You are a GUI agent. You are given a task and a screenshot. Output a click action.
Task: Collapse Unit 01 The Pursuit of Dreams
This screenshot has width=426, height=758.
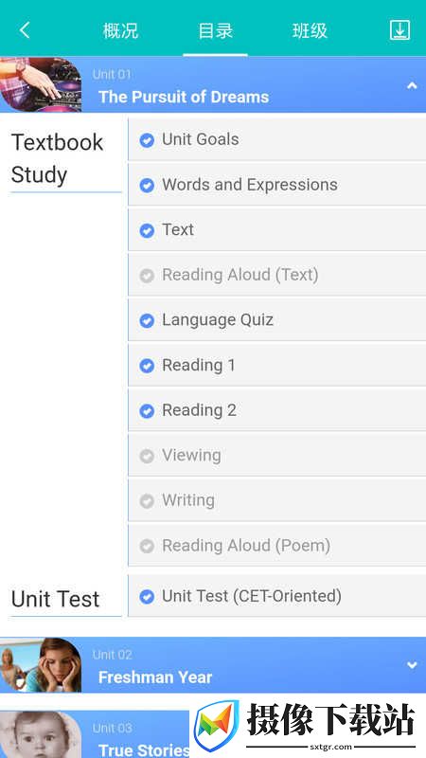(412, 86)
